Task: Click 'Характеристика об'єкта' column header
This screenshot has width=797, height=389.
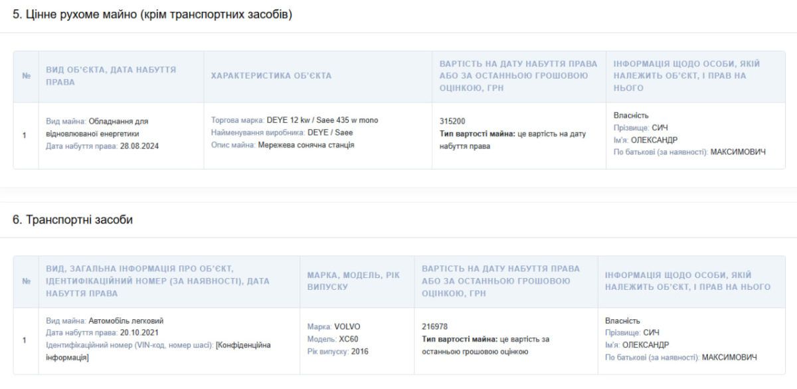Action: coord(271,76)
